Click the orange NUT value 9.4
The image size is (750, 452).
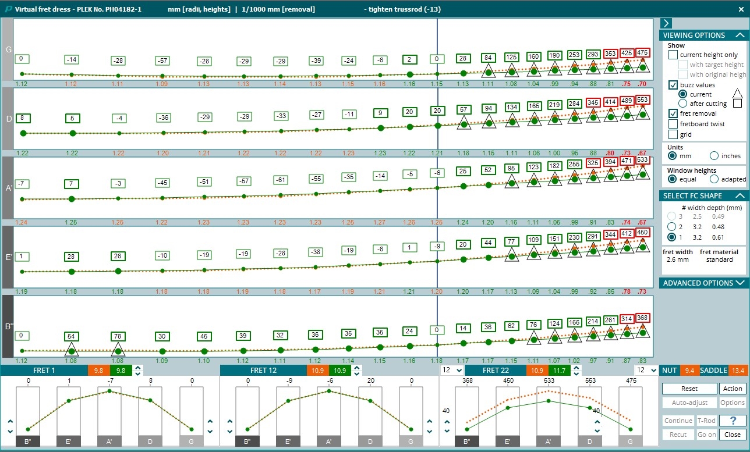pyautogui.click(x=689, y=371)
